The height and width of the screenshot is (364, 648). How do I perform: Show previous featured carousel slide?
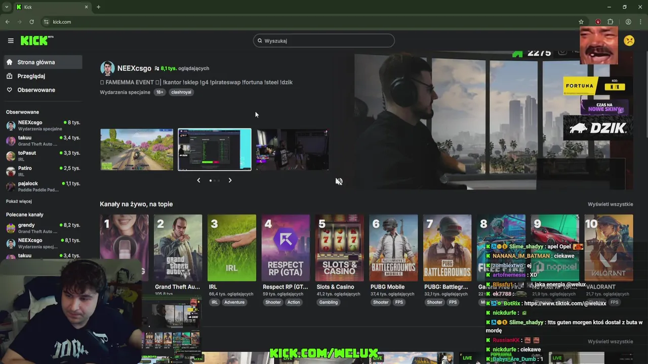tap(198, 180)
